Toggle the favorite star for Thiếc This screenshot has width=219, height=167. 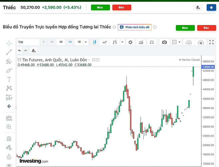tap(211, 7)
